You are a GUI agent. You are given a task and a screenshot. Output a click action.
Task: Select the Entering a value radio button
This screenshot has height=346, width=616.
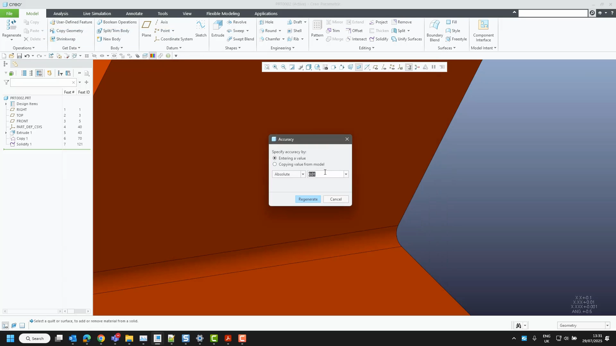click(x=275, y=158)
